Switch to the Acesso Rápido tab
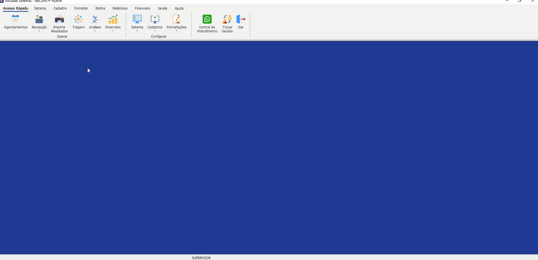This screenshot has width=538, height=260. coord(16,8)
